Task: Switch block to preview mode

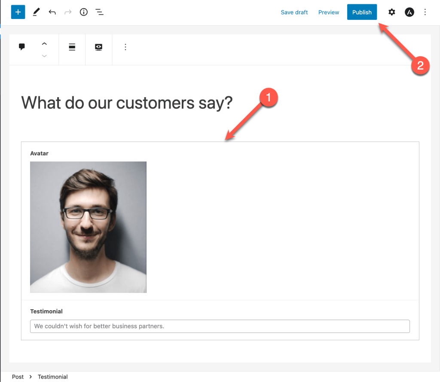Action: 98,47
